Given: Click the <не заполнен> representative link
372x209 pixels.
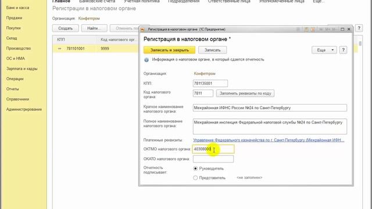Looking at the screenshot, I should (x=249, y=178).
